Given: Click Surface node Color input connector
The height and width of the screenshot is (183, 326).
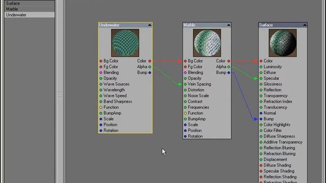Looking at the screenshot, I should pyautogui.click(x=261, y=61).
